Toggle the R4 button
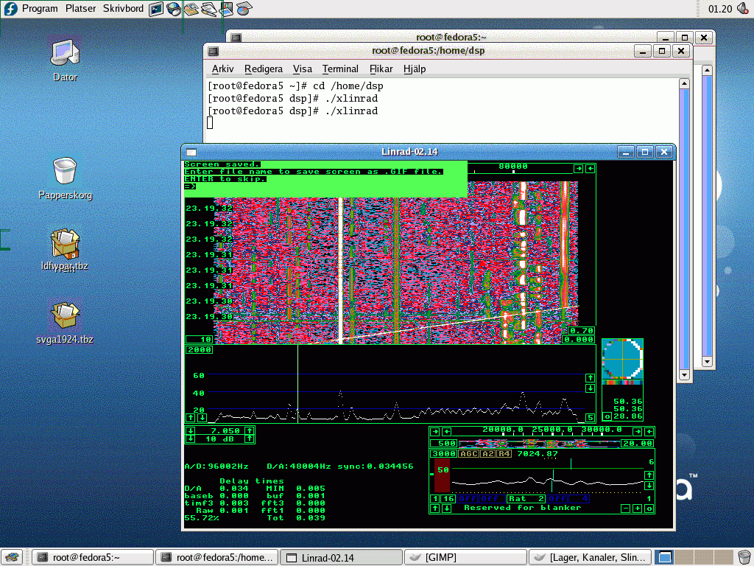Viewport: 754px width, 566px height. tap(504, 454)
